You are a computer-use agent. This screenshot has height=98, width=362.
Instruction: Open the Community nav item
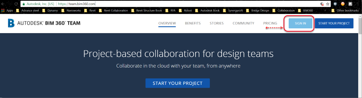coord(244,23)
